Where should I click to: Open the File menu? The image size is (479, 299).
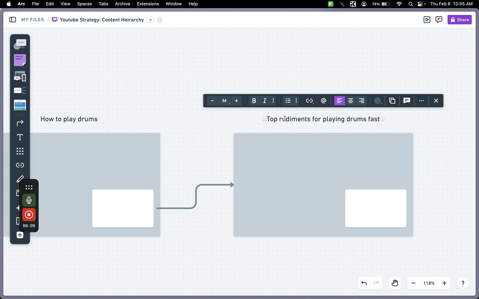pyautogui.click(x=35, y=4)
